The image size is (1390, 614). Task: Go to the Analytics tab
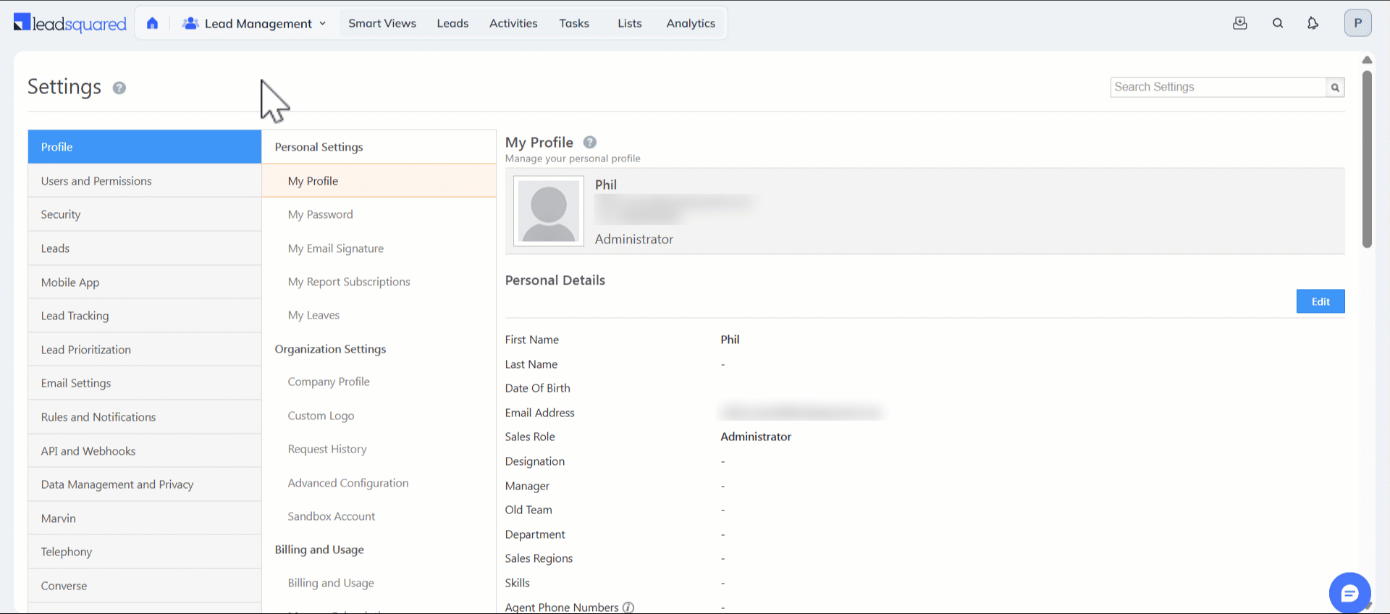point(691,23)
